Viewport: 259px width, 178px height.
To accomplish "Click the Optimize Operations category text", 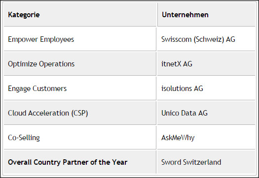I will point(41,64).
